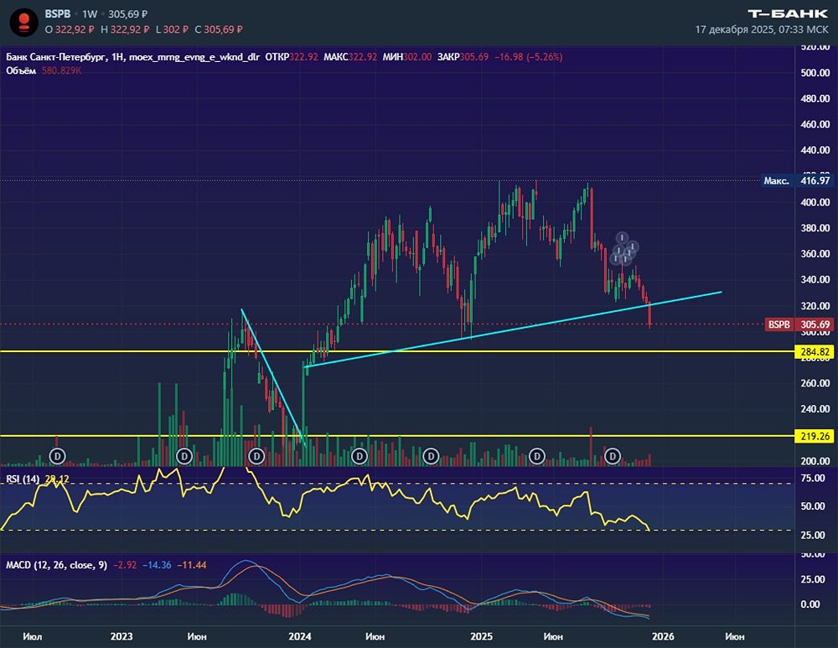The height and width of the screenshot is (648, 838).
Task: Click the 2025 label on time axis
Action: pyautogui.click(x=481, y=636)
